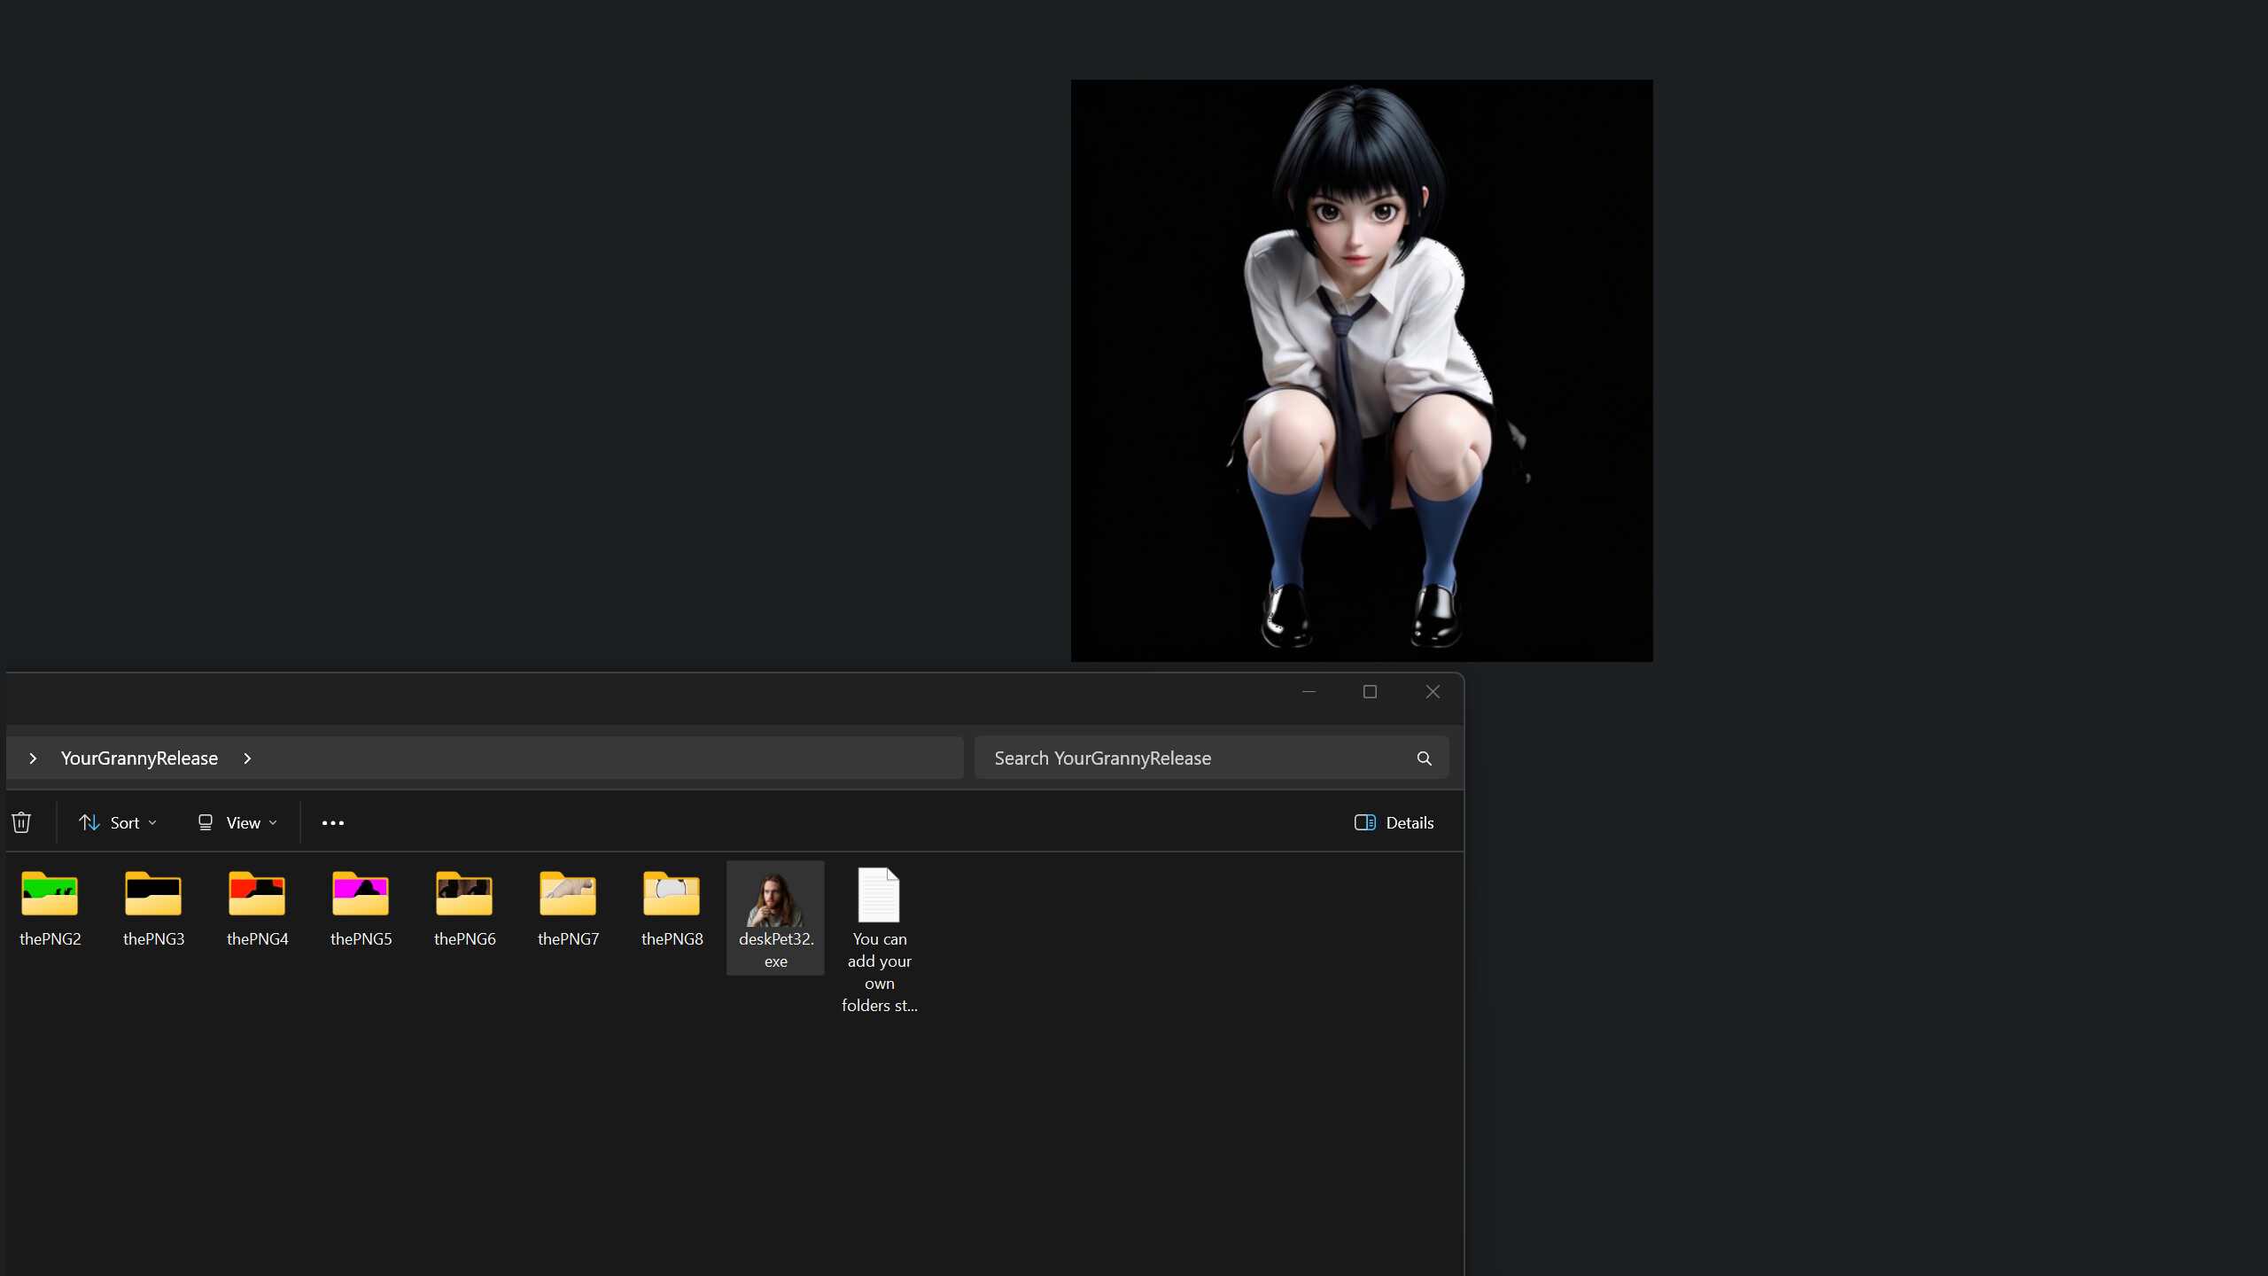
Task: Open the orange thePNG4 folder
Action: [258, 895]
